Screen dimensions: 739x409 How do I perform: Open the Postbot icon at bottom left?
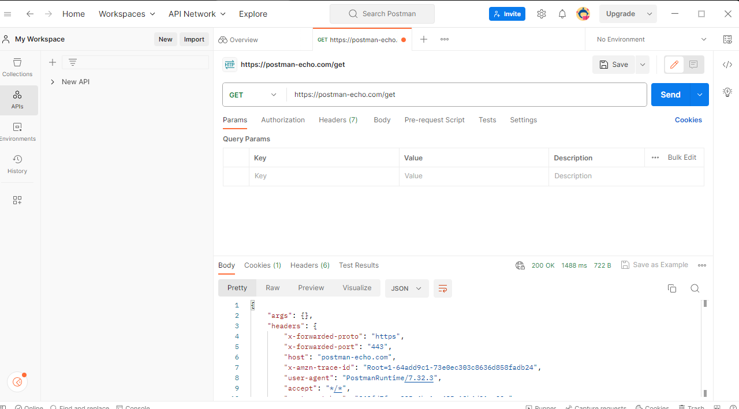click(17, 382)
